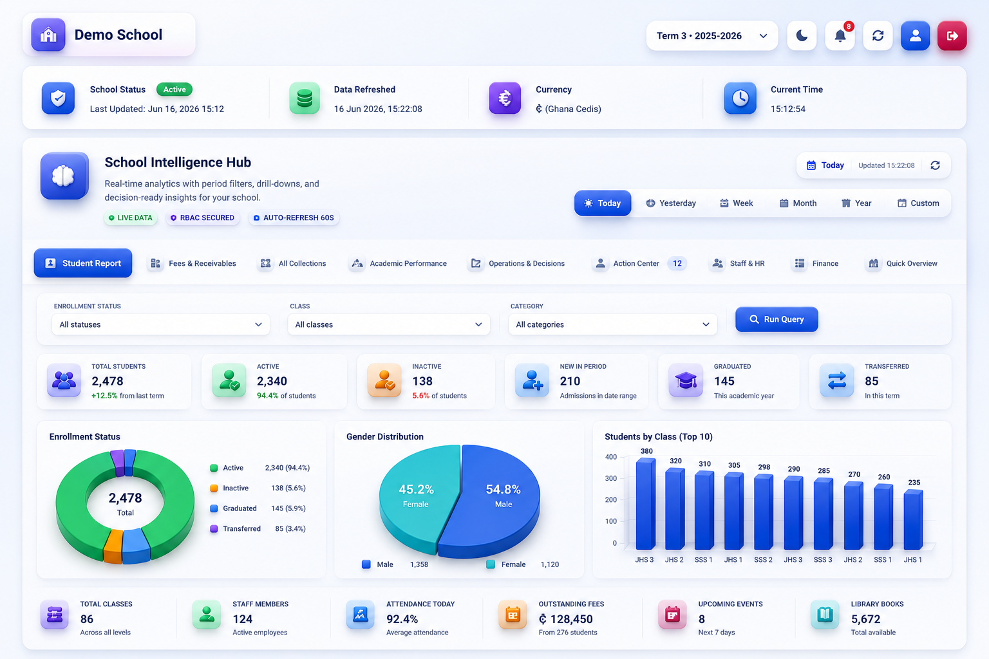Screen dimensions: 989x659
Task: Click the RBAC SECURED badge
Action: [x=202, y=218]
